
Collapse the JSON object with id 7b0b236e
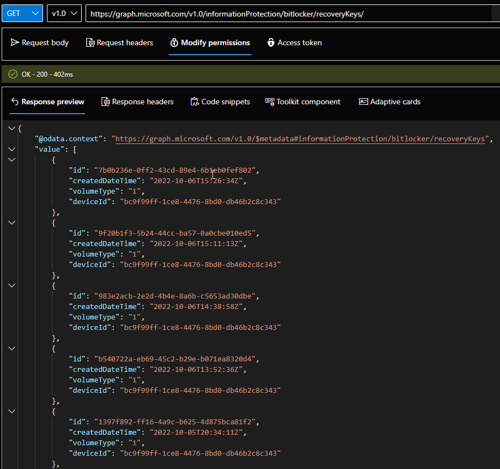pos(12,159)
